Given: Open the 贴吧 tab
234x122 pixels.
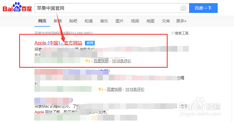Looking at the screenshot, I should pyautogui.click(x=73, y=21).
